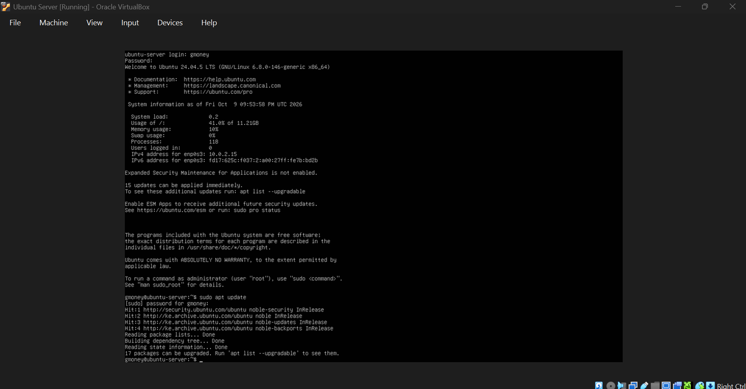Click the network adapters status icon

point(633,385)
